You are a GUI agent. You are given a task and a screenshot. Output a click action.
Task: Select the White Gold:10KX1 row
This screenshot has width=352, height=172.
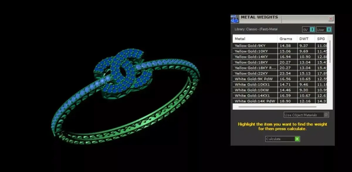(280, 85)
